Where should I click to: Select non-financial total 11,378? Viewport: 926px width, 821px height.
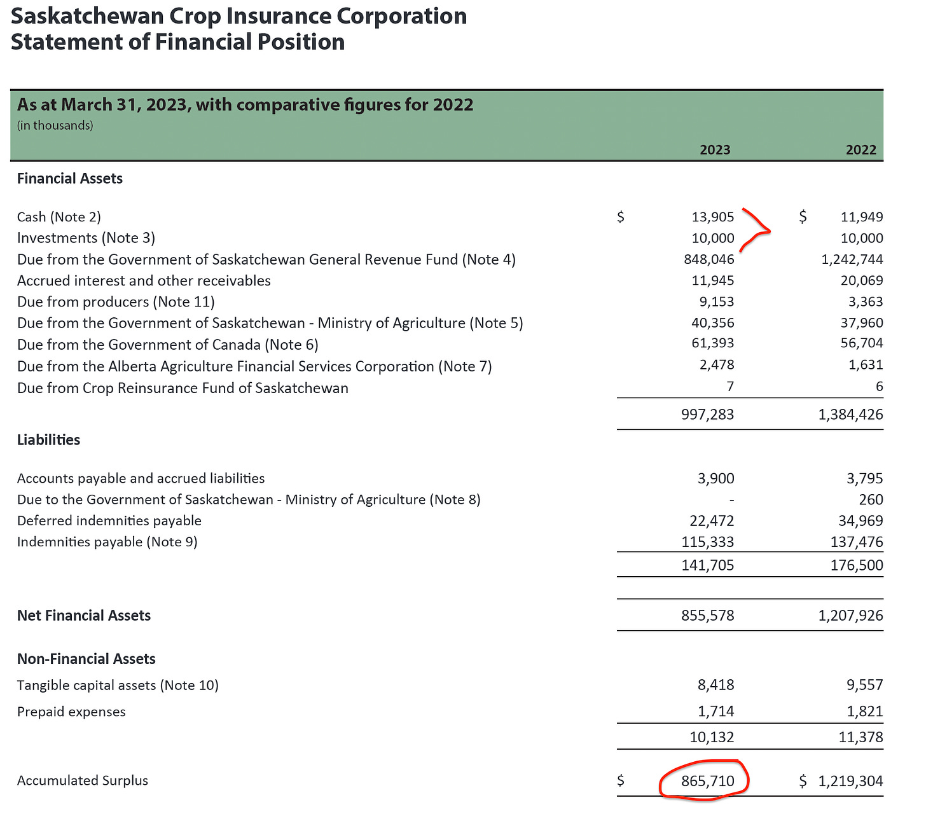[x=861, y=738]
